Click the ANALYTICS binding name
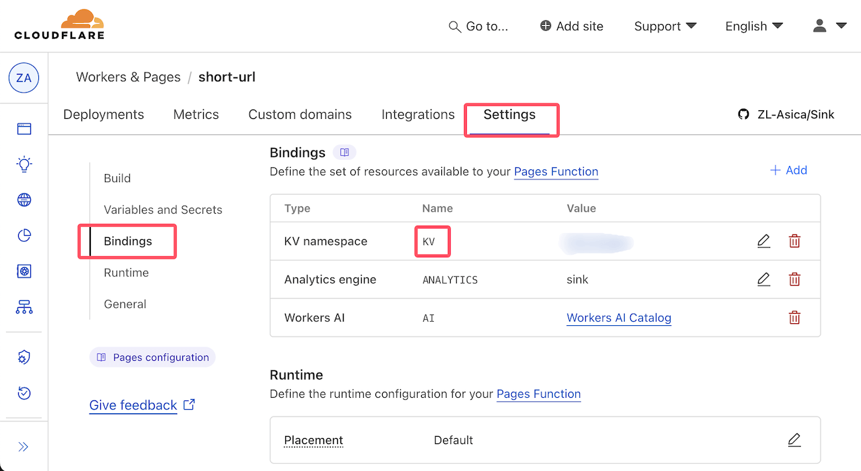Viewport: 861px width, 471px height. [450, 280]
